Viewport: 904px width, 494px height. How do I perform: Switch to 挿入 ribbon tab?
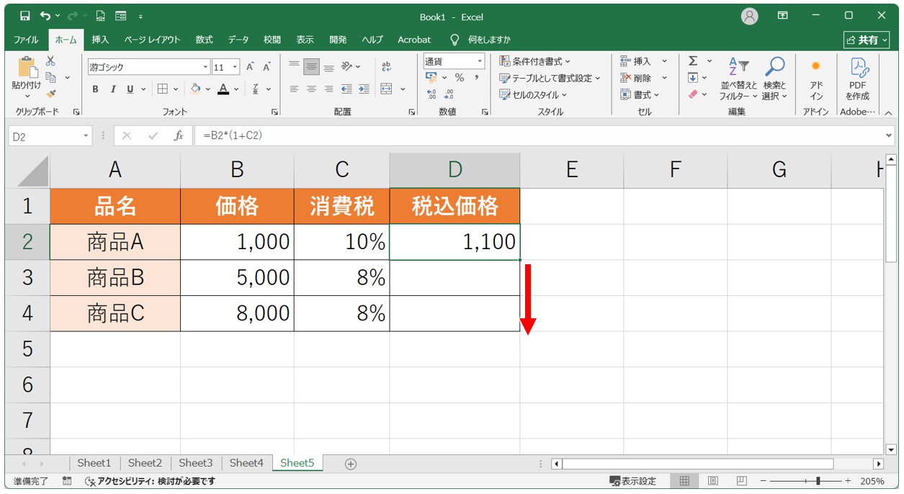(x=101, y=40)
